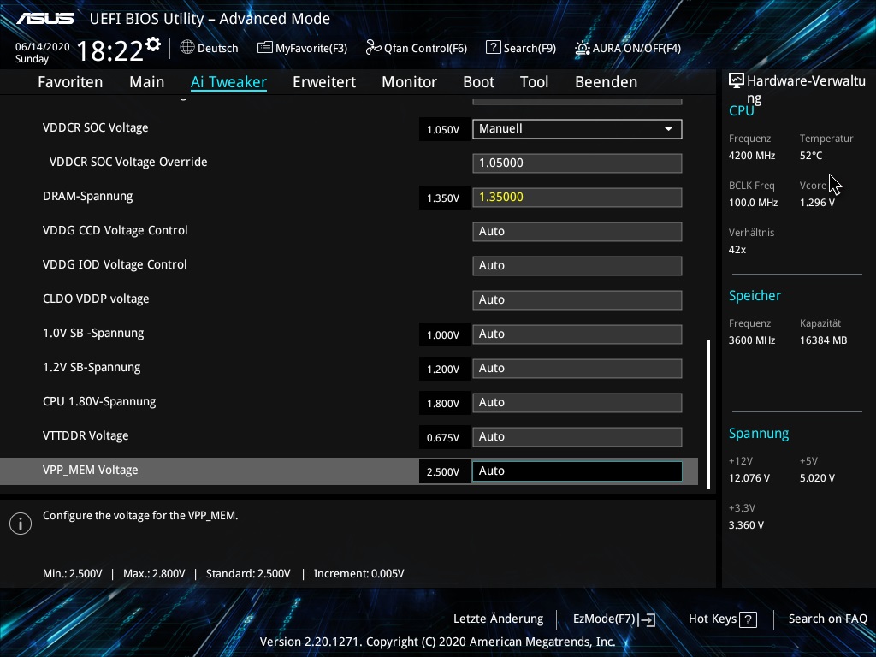Toggle AURA ON/OFF(F4)
The image size is (876, 657).
click(628, 48)
